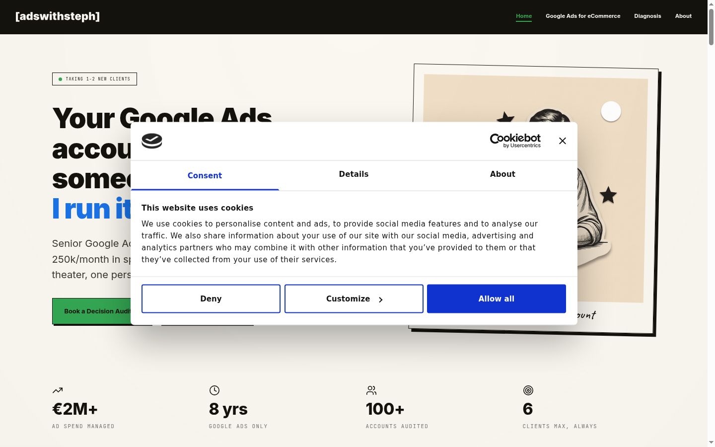The width and height of the screenshot is (715, 447).
Task: Click the target icon above 6
Action: click(x=528, y=390)
